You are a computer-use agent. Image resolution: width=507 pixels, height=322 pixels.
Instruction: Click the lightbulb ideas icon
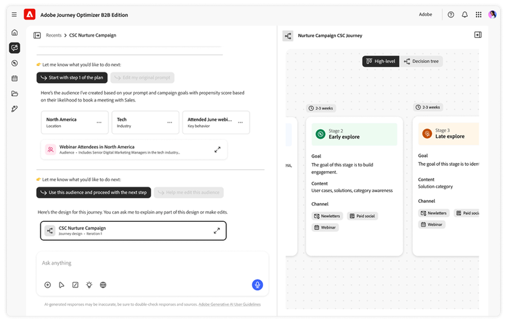(89, 285)
